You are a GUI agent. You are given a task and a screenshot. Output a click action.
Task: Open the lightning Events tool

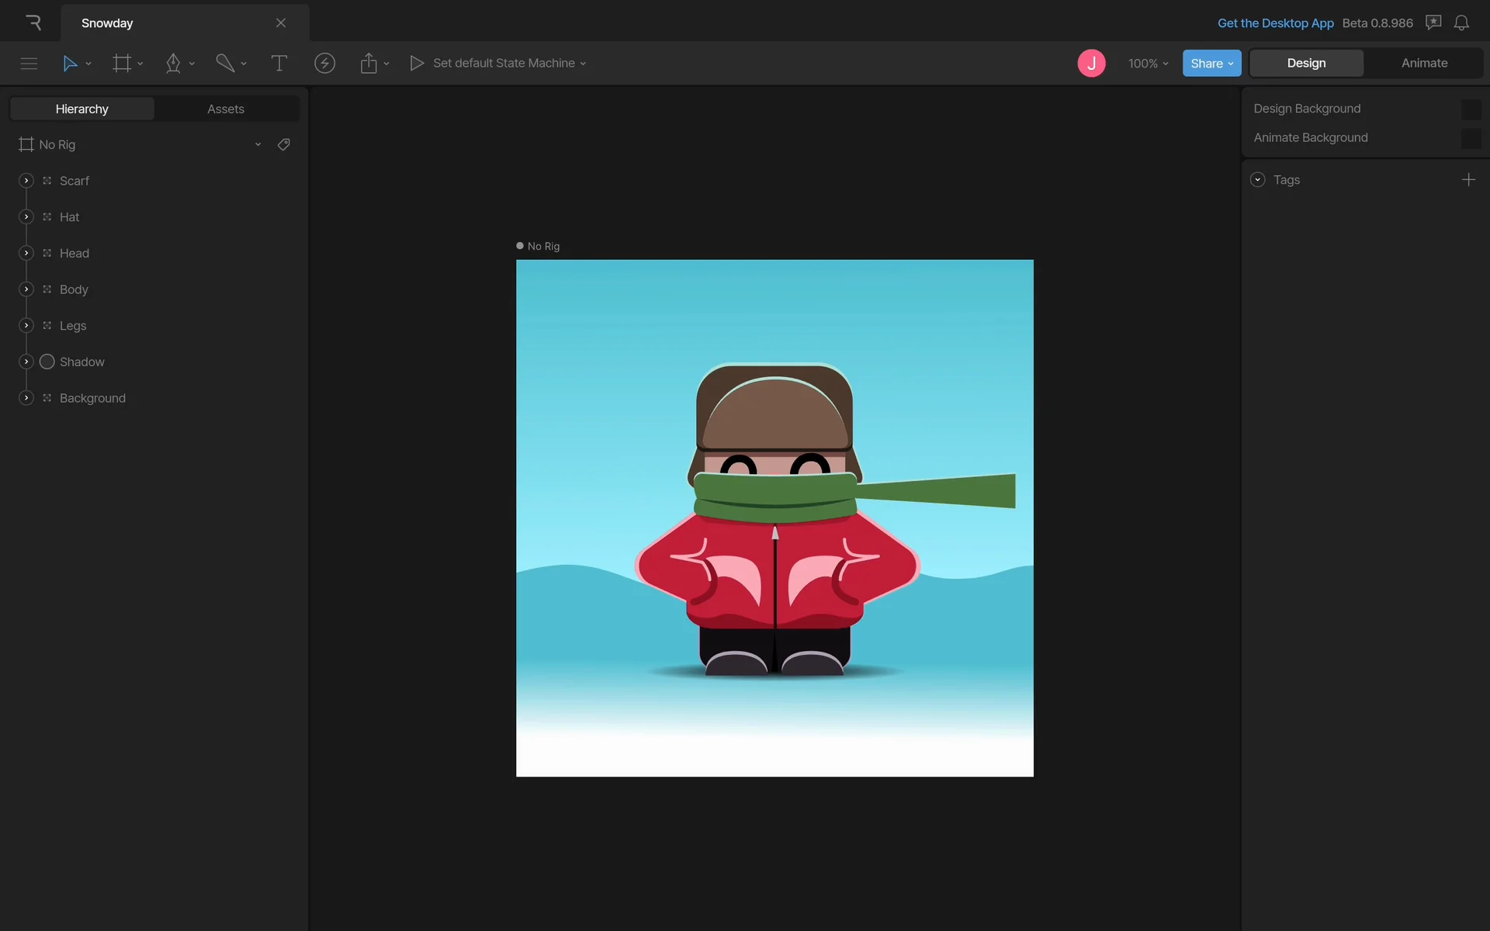324,64
